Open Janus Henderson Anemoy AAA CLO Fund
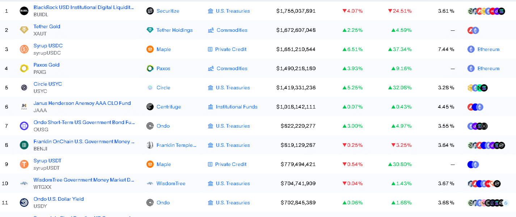The width and height of the screenshot is (516, 217). pyautogui.click(x=82, y=103)
